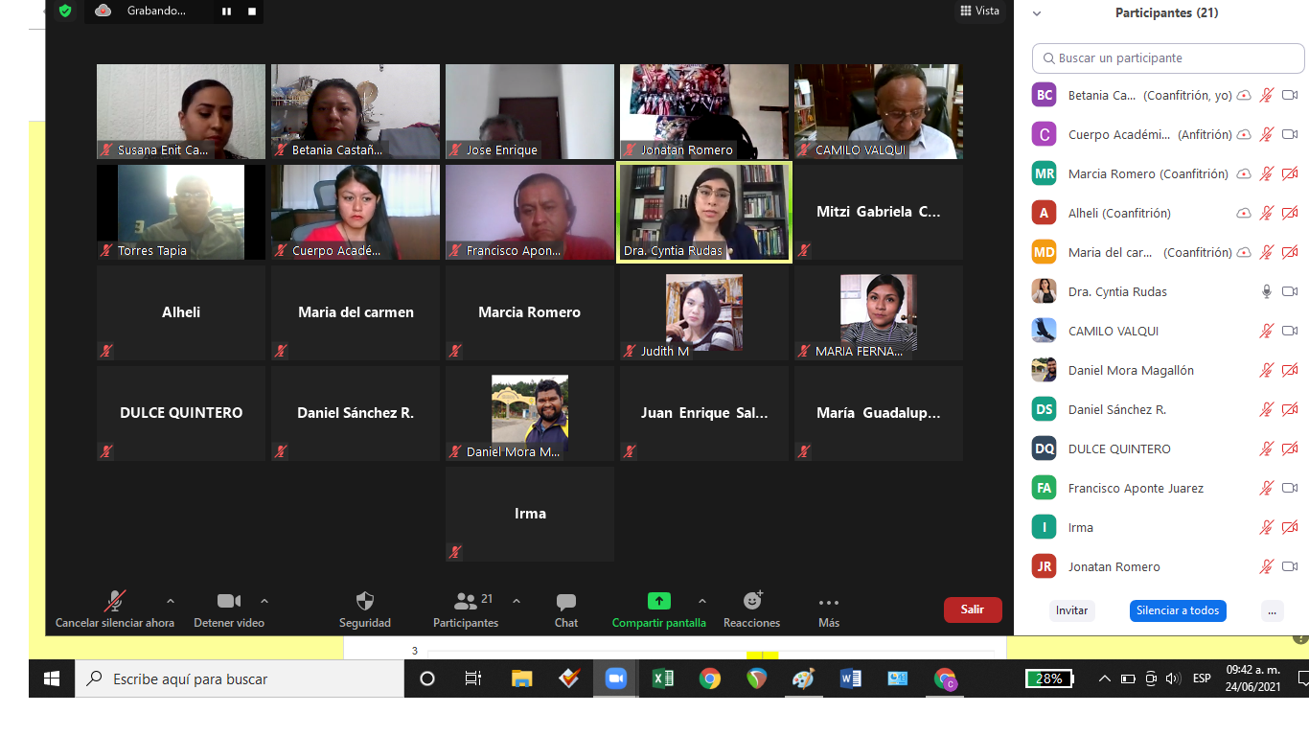1309x736 pixels.
Task: Stop the recording with stop button
Action: [x=252, y=11]
